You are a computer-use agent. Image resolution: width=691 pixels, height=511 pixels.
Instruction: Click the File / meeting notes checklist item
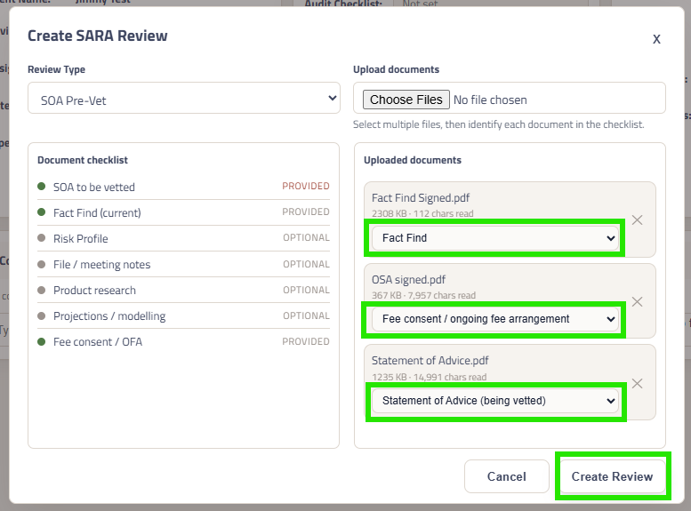pyautogui.click(x=183, y=264)
